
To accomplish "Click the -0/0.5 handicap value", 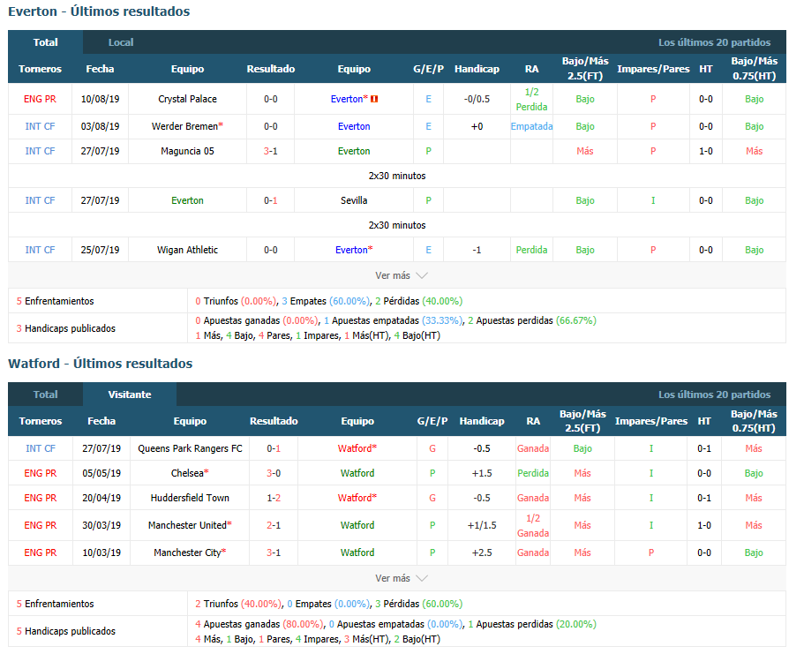I will tap(477, 99).
